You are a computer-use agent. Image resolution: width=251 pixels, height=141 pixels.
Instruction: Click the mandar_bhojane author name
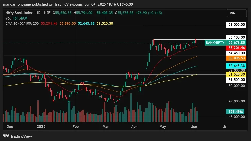coord(17,4)
